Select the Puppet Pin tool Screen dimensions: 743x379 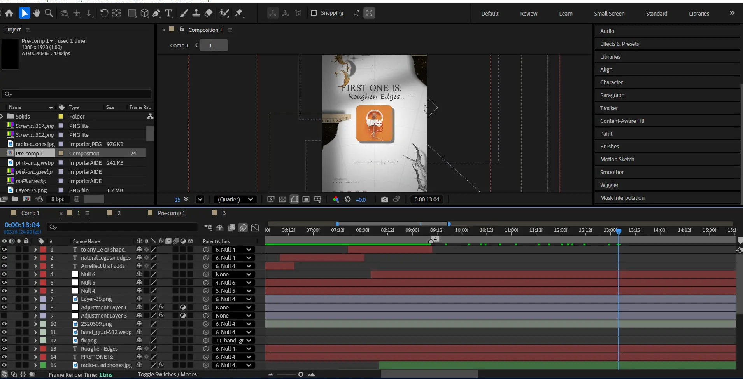pos(239,13)
